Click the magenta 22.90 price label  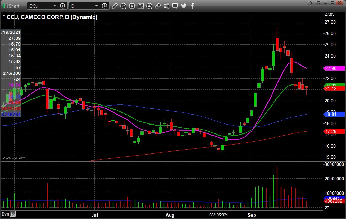(x=334, y=68)
